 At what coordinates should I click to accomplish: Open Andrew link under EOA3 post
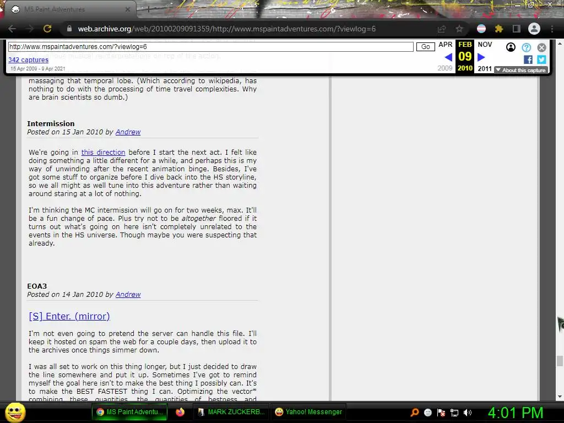click(128, 295)
